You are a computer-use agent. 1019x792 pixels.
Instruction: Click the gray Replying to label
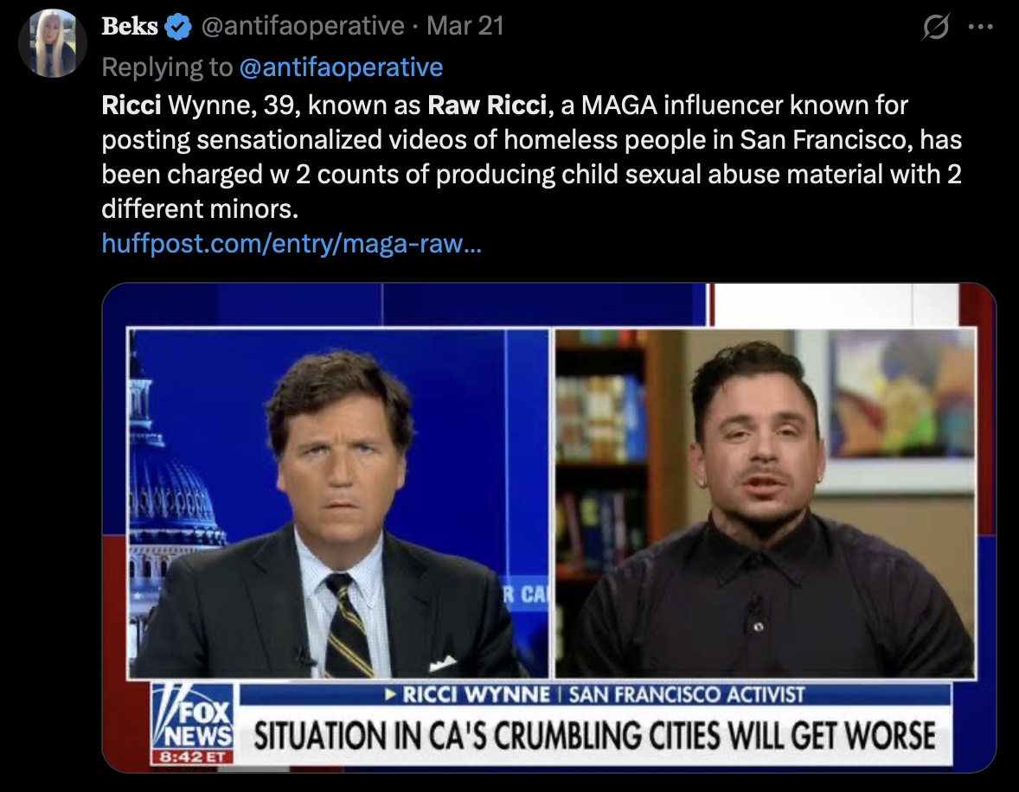[167, 67]
